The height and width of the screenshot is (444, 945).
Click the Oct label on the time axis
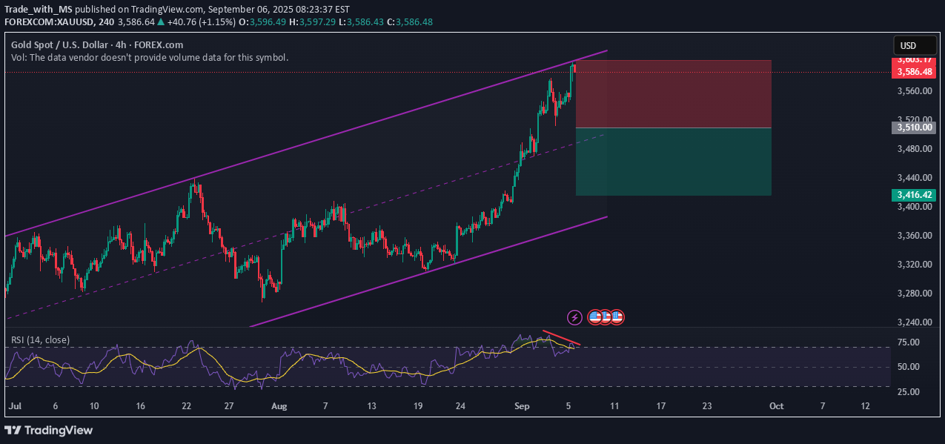tap(776, 406)
